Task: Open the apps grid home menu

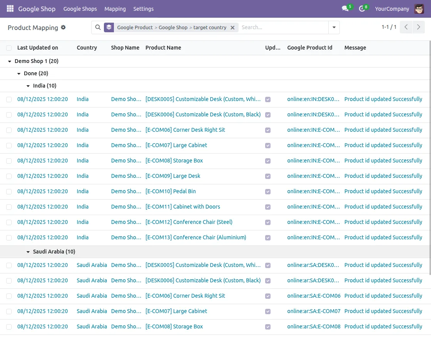Action: click(10, 8)
